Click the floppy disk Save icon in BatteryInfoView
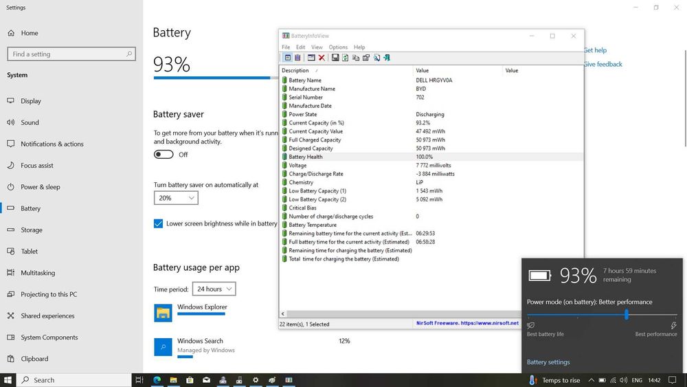687x387 pixels. pos(335,58)
